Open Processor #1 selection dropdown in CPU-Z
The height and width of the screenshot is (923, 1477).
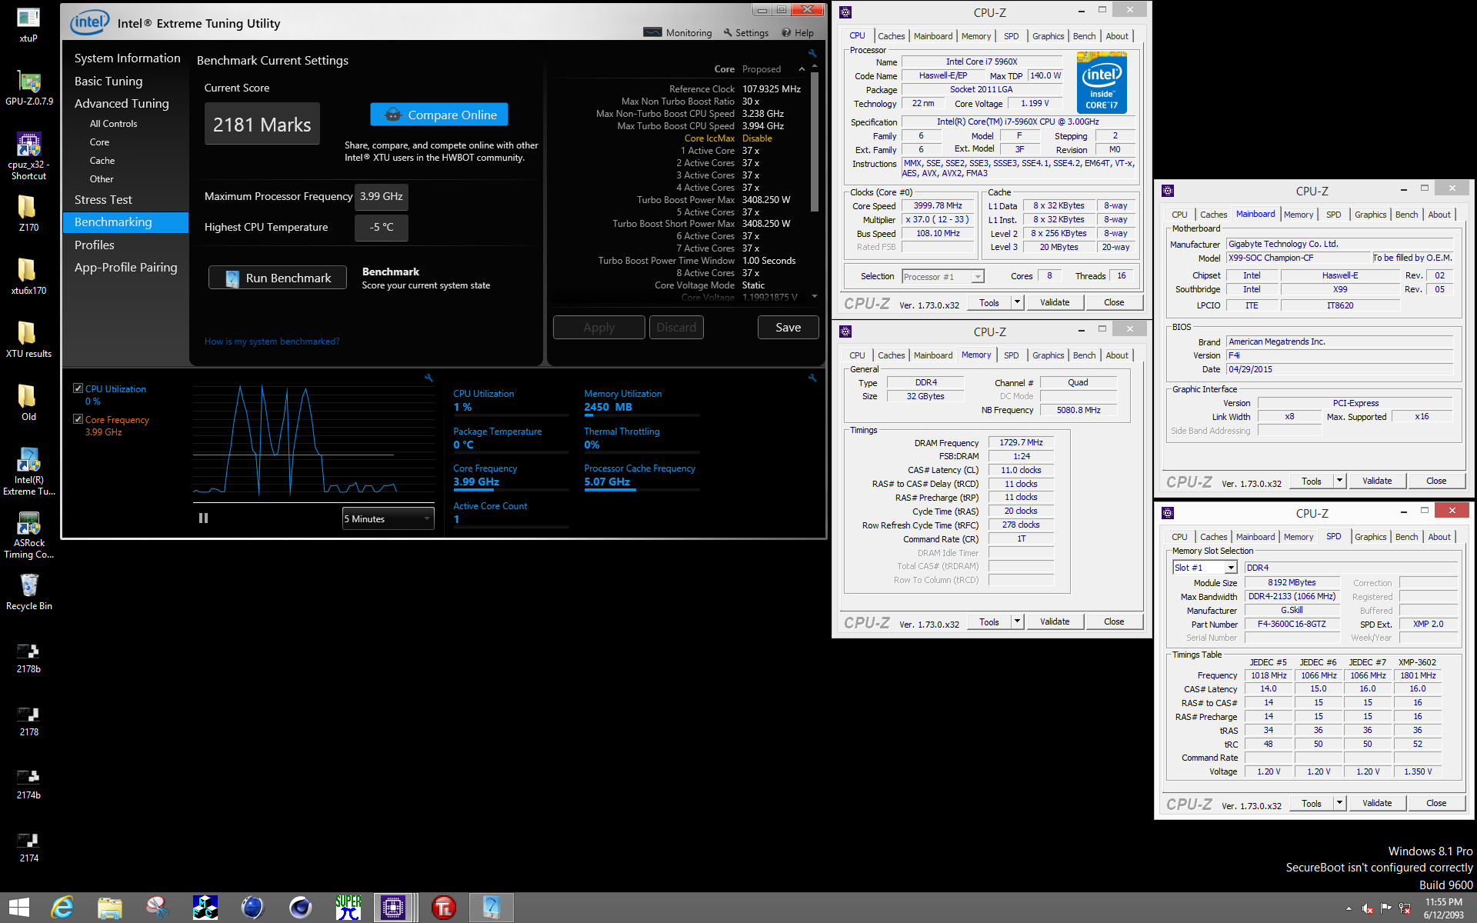pyautogui.click(x=943, y=276)
